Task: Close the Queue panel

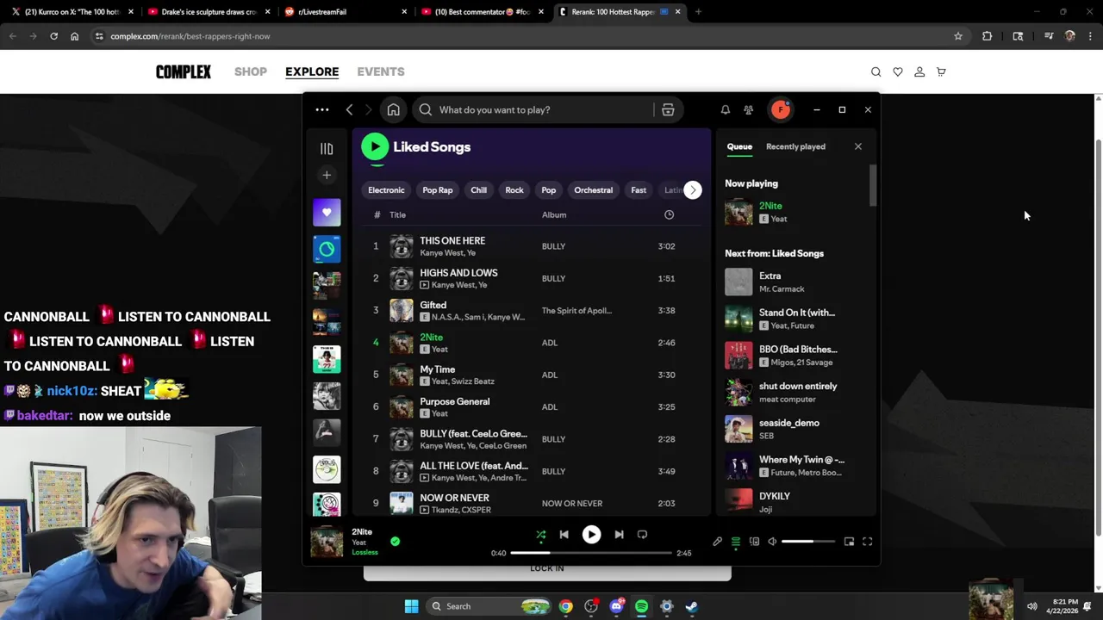Action: (858, 146)
